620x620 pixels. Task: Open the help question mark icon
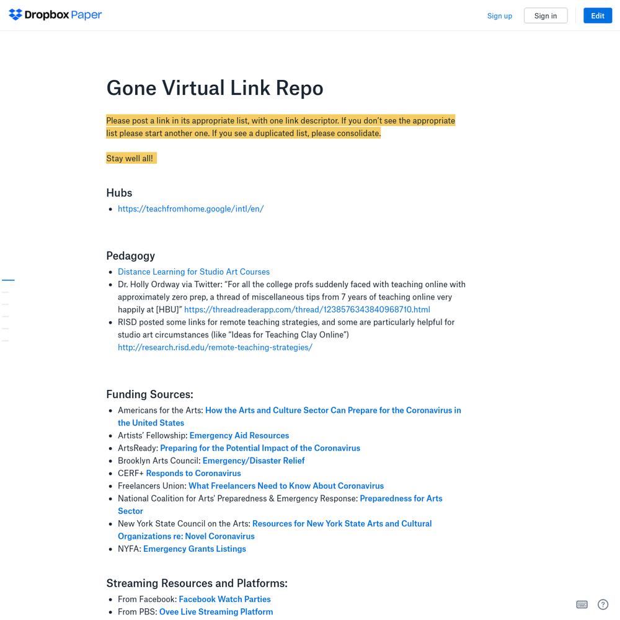click(x=603, y=604)
